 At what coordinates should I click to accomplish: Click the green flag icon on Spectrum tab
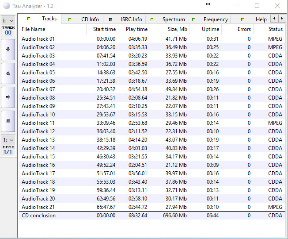point(152,19)
